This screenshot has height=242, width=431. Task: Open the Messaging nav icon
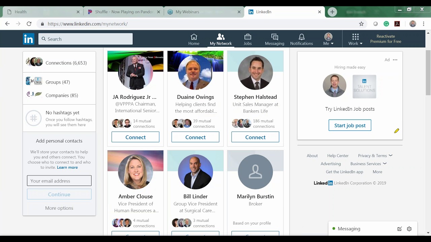click(x=274, y=39)
